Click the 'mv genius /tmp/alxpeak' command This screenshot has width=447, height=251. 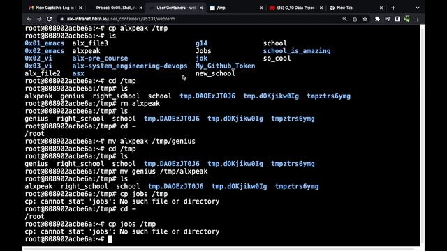click(163, 172)
